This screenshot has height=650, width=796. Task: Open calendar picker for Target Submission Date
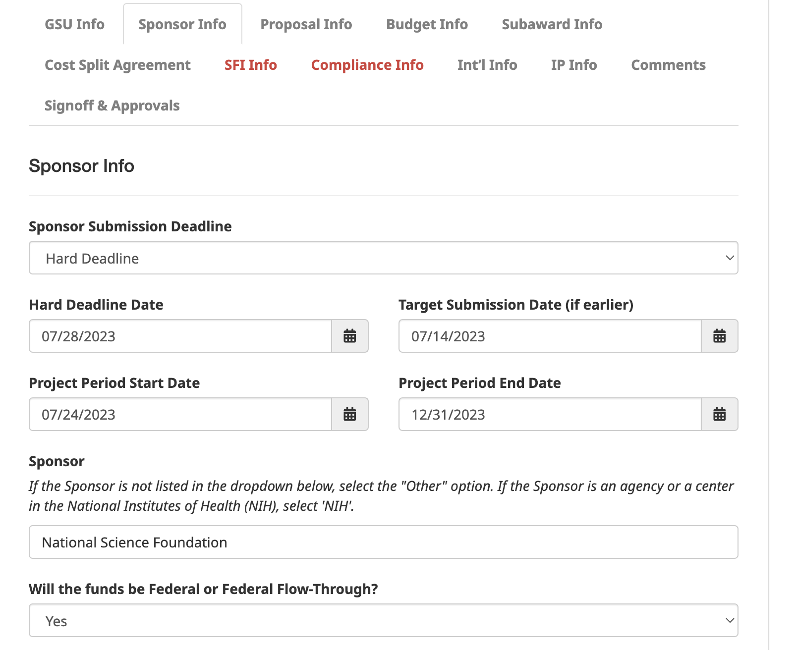coord(719,336)
